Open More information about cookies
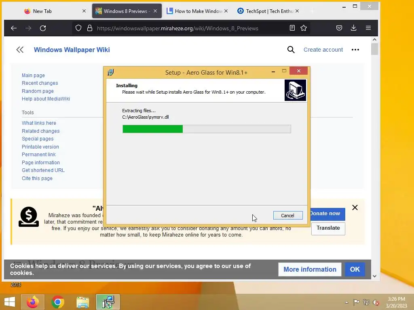Image resolution: width=414 pixels, height=310 pixels. (310, 269)
